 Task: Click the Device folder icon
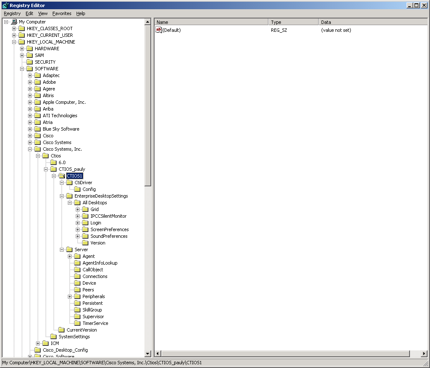[77, 283]
